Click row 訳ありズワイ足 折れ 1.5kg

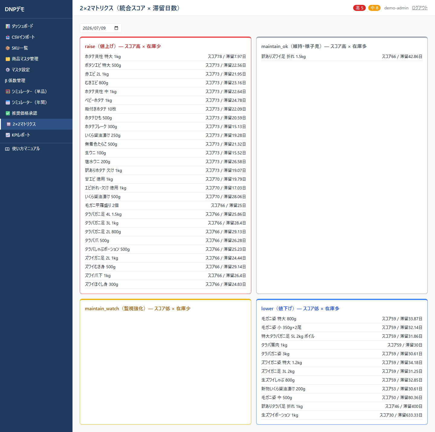[x=342, y=56]
